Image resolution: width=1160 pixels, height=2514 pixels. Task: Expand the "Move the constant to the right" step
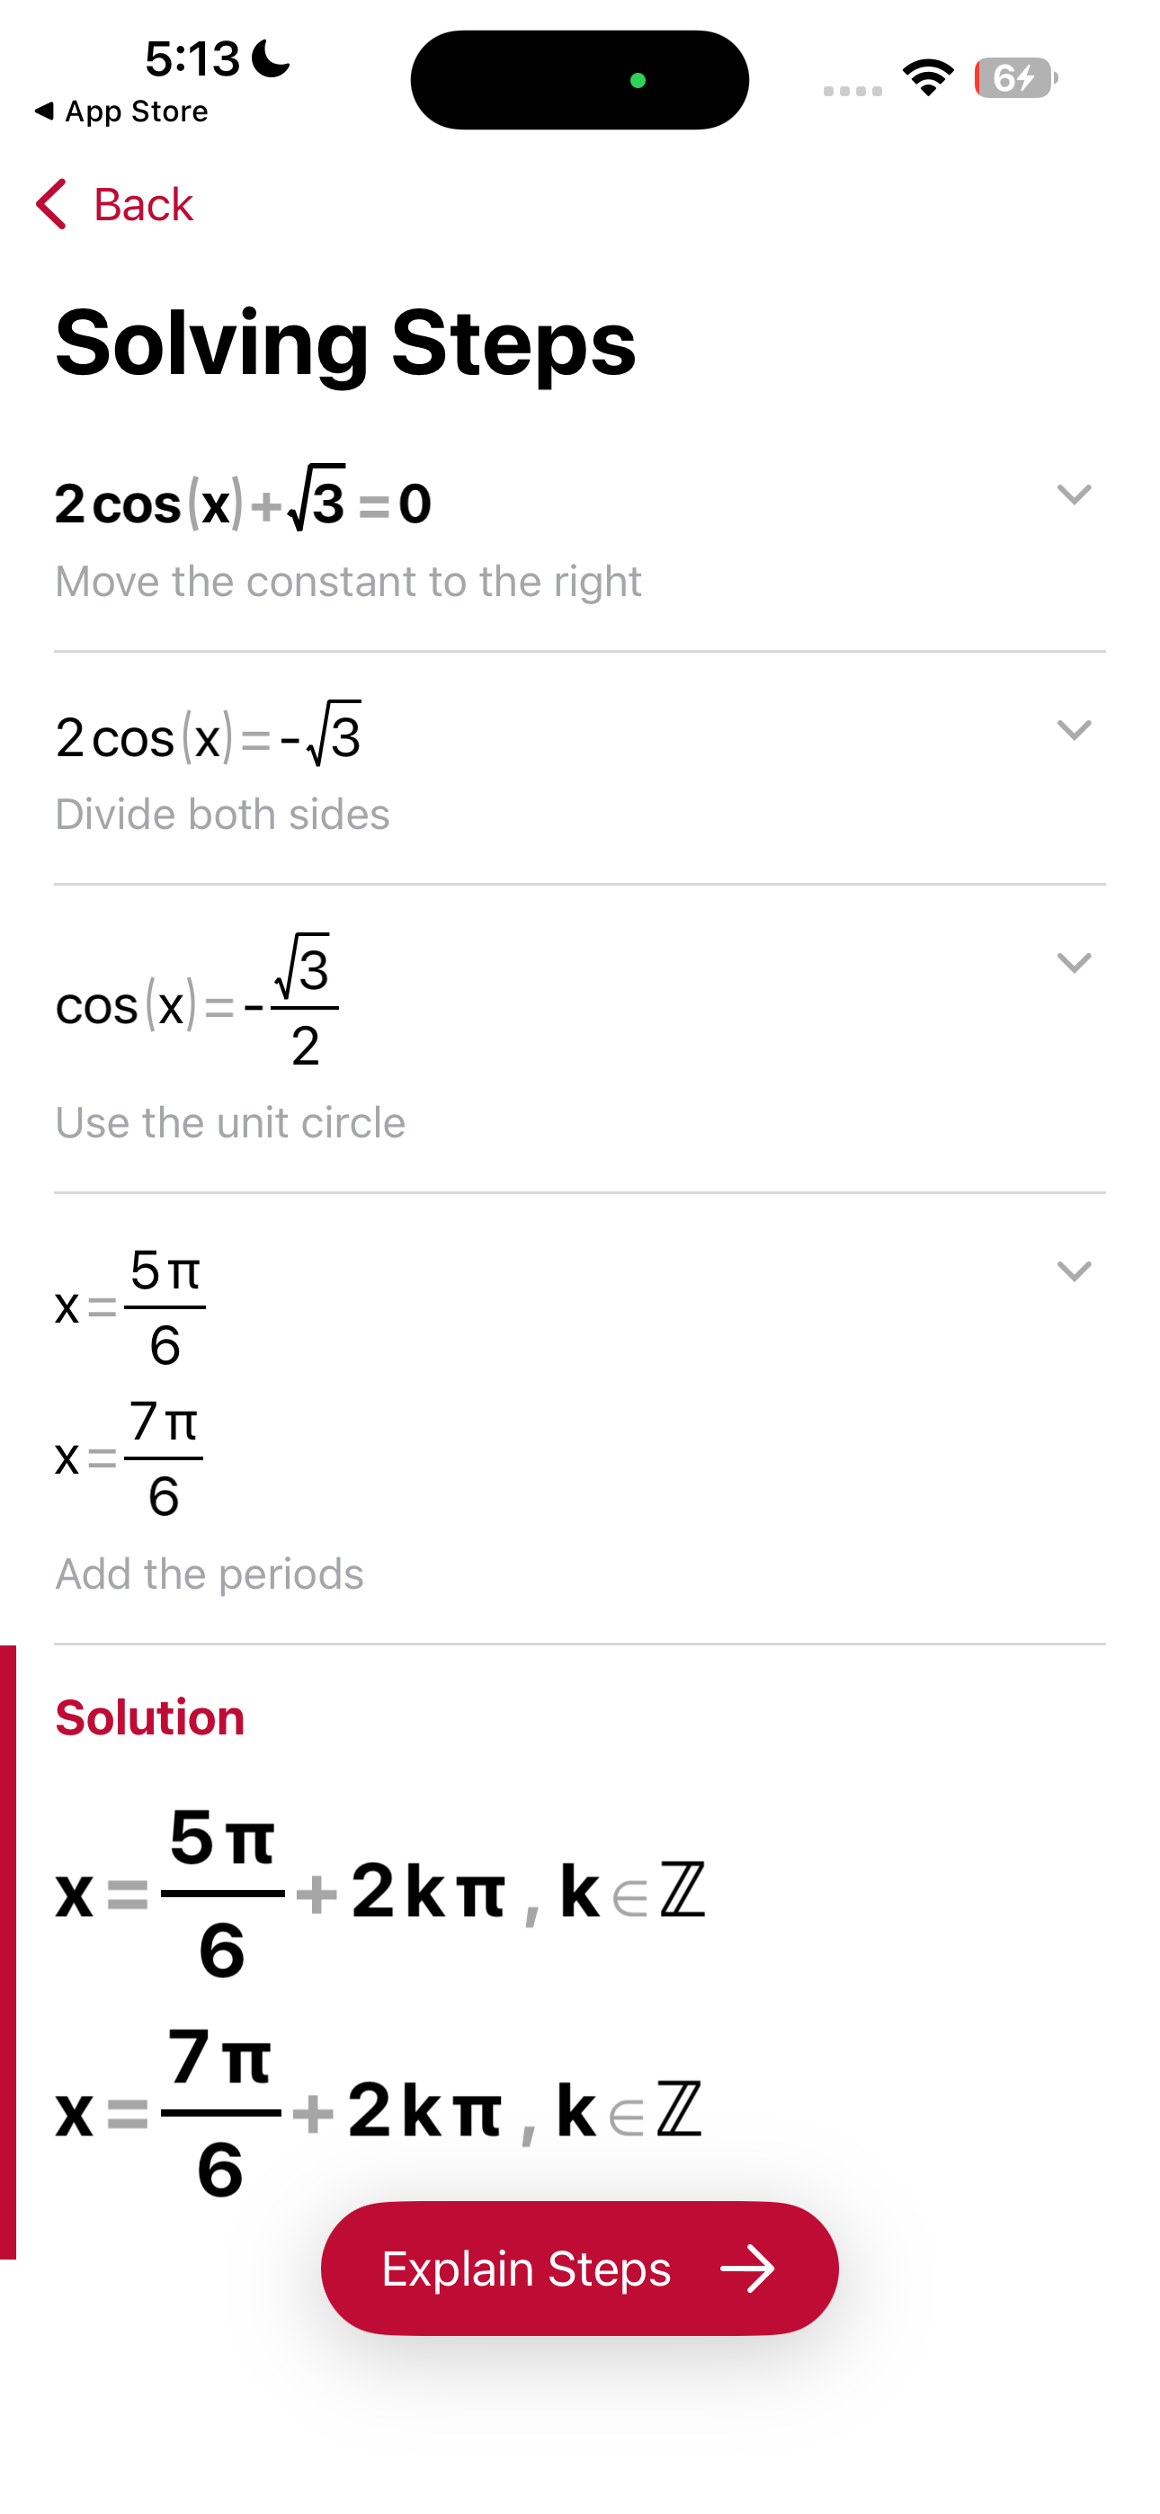point(1074,495)
